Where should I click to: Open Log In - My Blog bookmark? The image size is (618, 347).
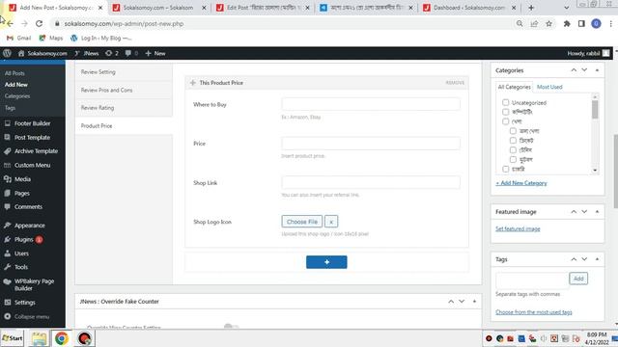[x=100, y=39]
